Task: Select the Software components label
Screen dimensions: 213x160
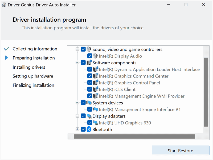Action: click(114, 63)
